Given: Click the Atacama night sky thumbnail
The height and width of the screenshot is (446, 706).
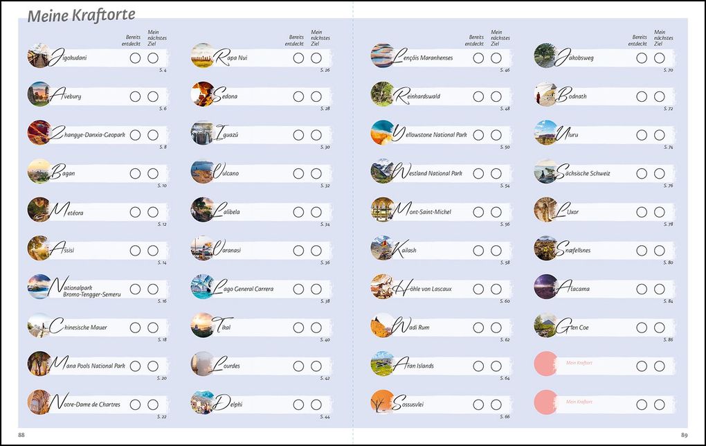Looking at the screenshot, I should (546, 287).
